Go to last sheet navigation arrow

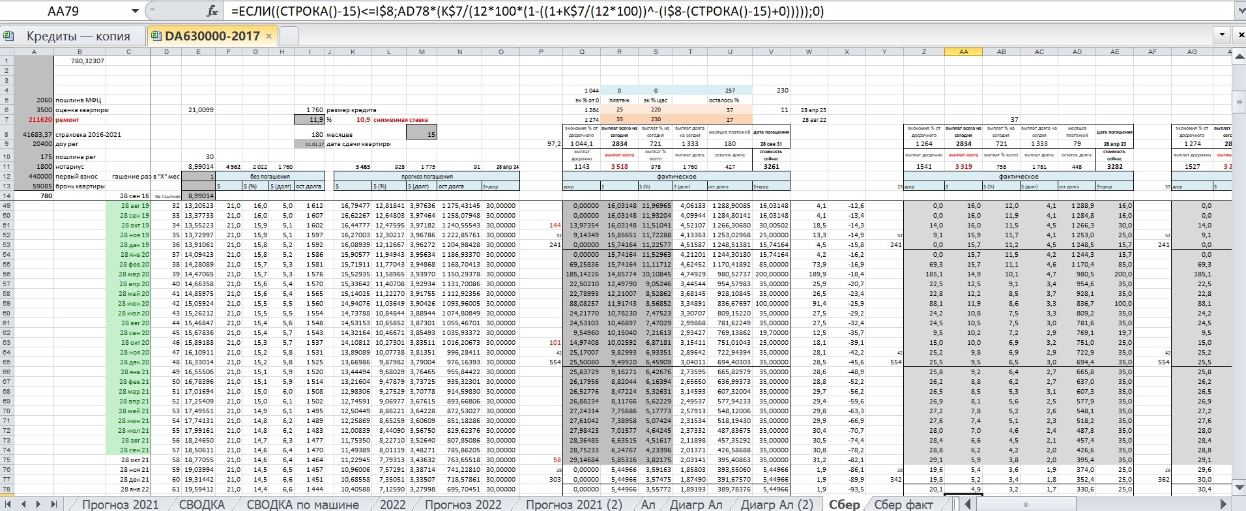click(x=53, y=504)
